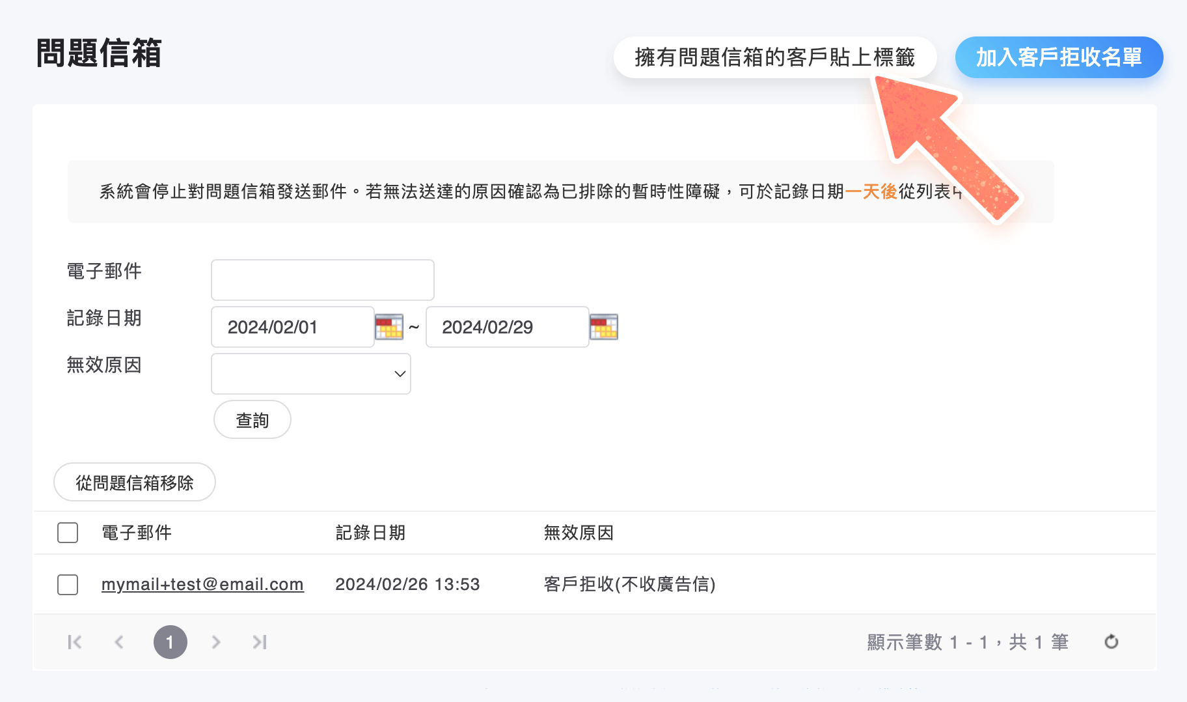Select the 問題信箱 page heading

tap(98, 53)
